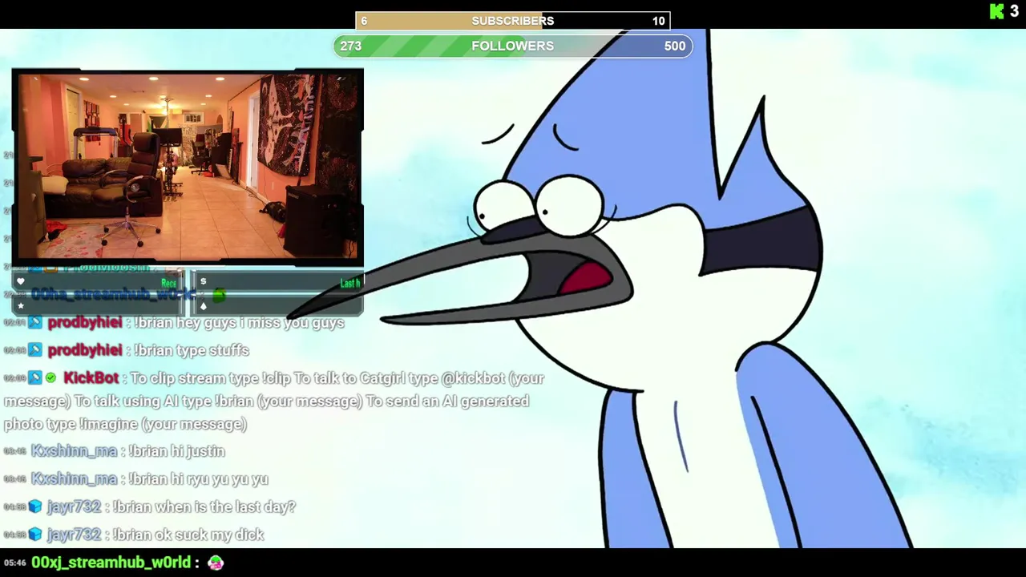This screenshot has height=577, width=1026.
Task: Click the droplet icon in the alerts panel
Action: click(203, 306)
